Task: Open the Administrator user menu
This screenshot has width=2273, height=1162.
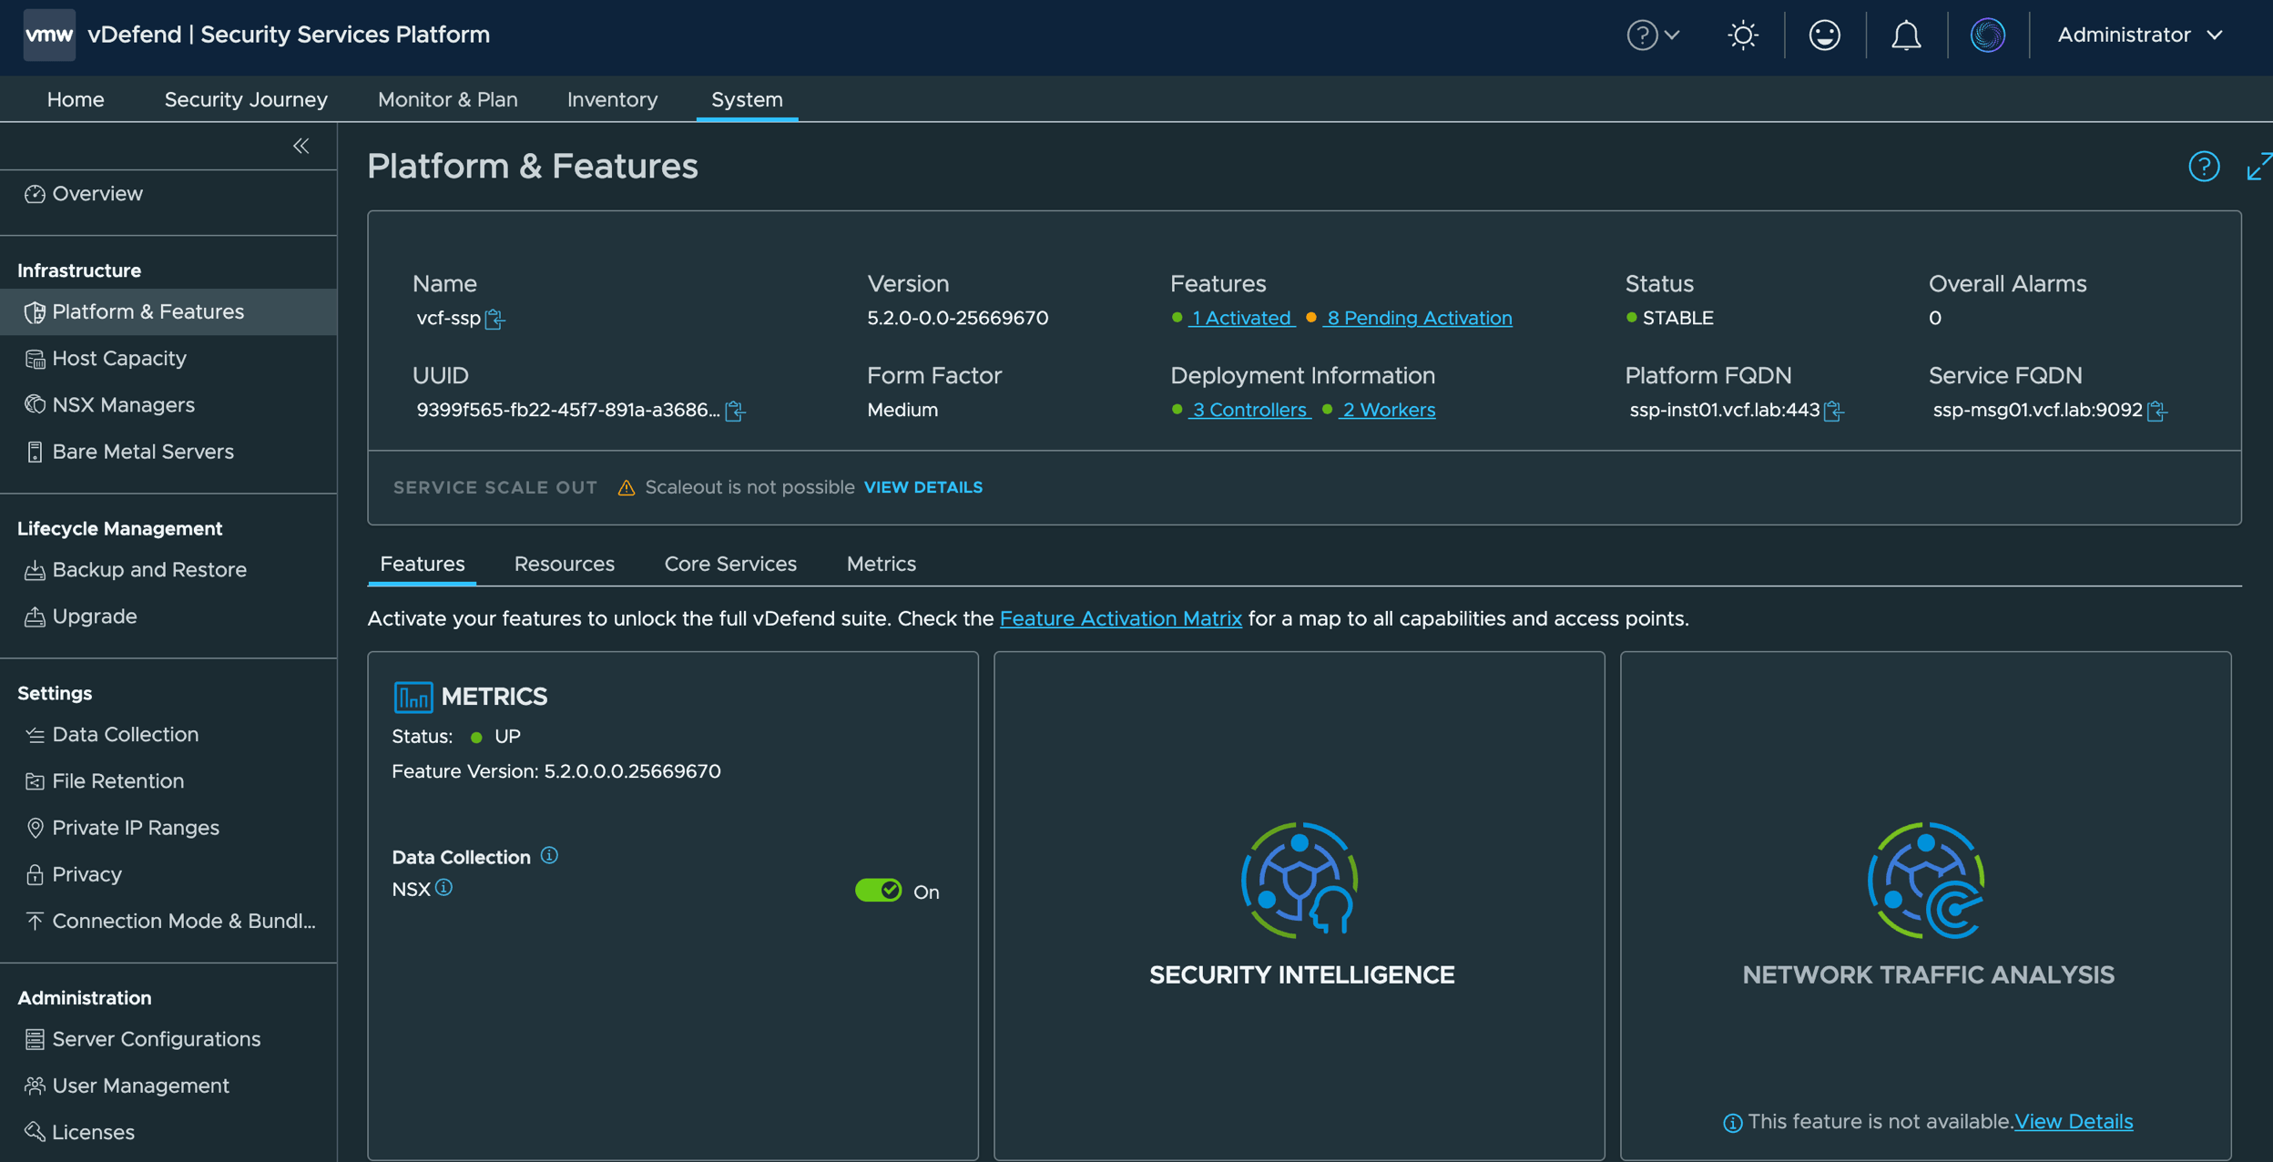Action: point(2140,36)
